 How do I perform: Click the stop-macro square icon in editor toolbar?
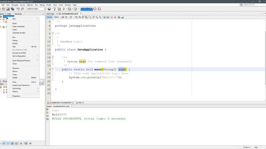115,17
